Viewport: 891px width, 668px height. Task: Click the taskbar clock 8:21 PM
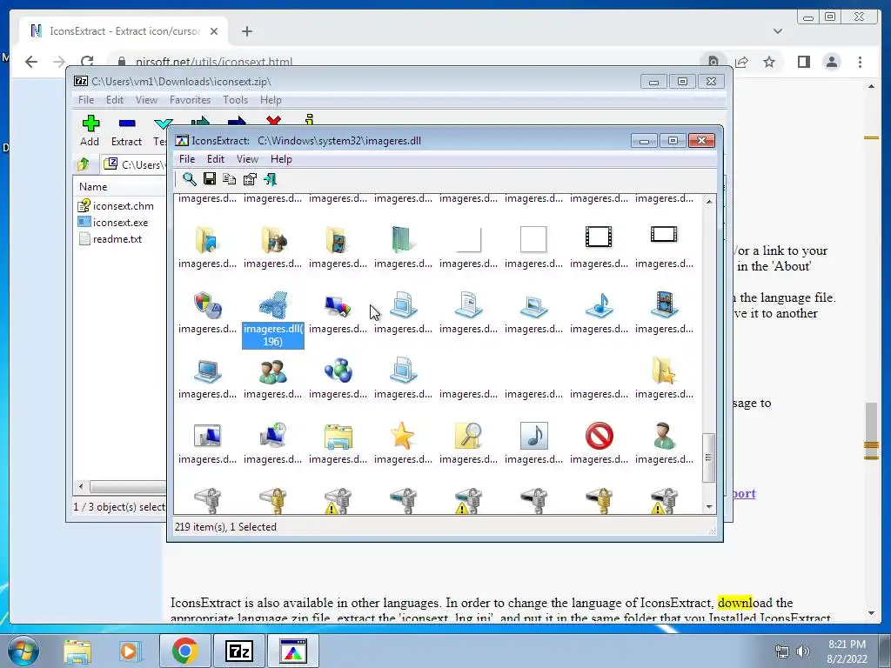click(x=847, y=651)
